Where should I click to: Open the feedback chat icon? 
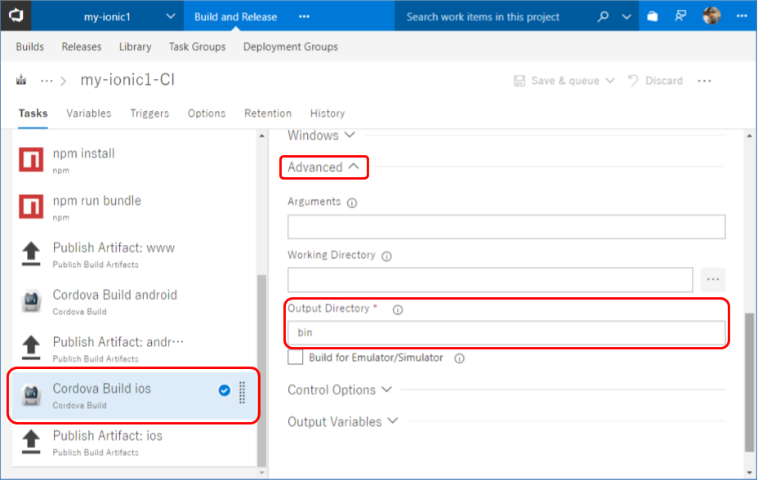tap(680, 16)
